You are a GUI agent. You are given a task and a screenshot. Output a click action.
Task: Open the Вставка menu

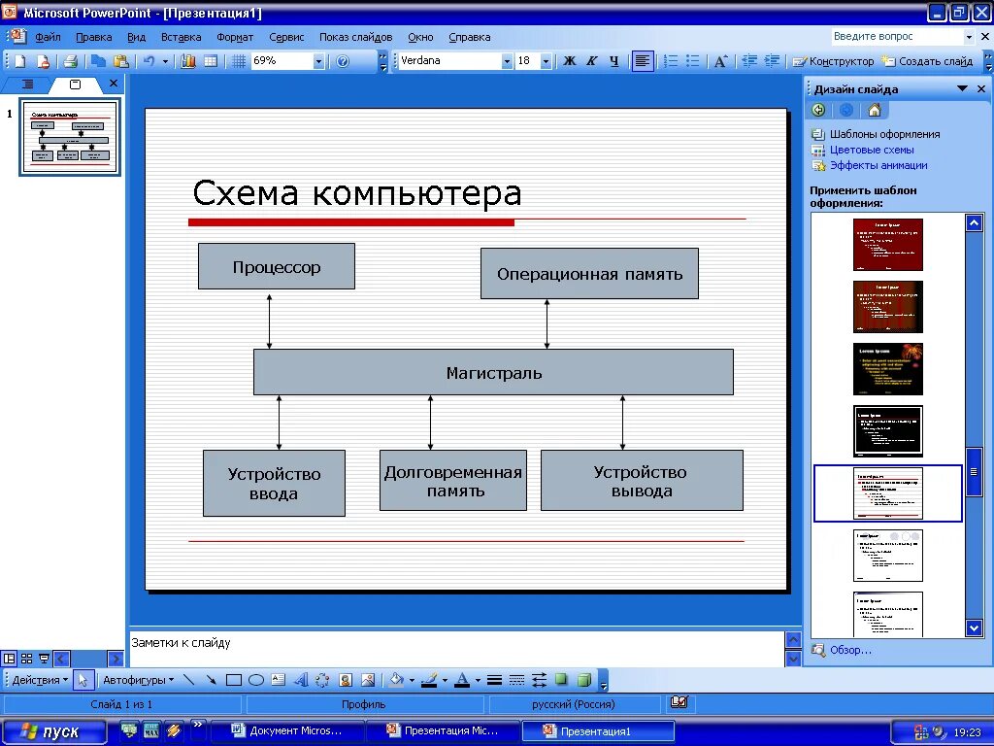[x=181, y=37]
